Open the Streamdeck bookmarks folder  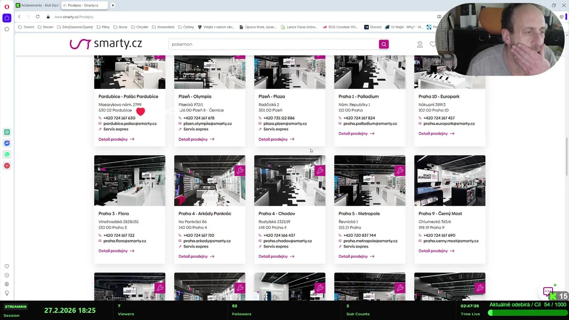[163, 27]
